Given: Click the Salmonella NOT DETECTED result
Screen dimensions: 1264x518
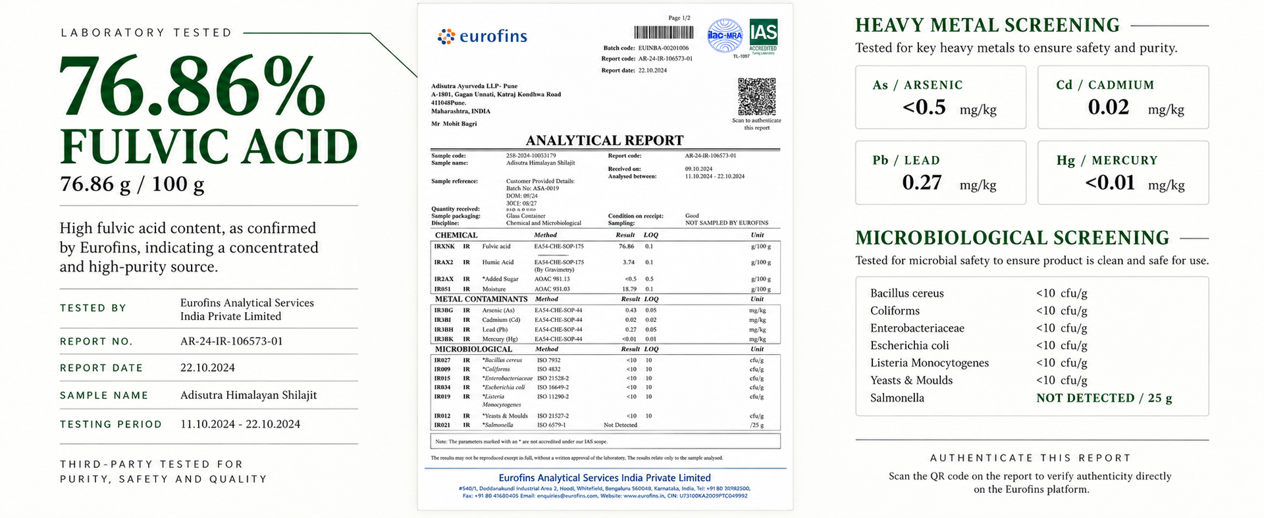Looking at the screenshot, I should [x=1104, y=398].
